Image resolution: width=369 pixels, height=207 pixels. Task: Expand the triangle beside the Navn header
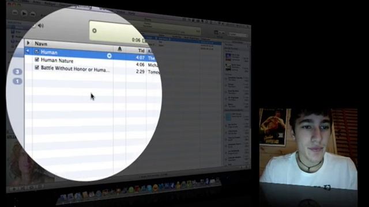click(x=28, y=43)
